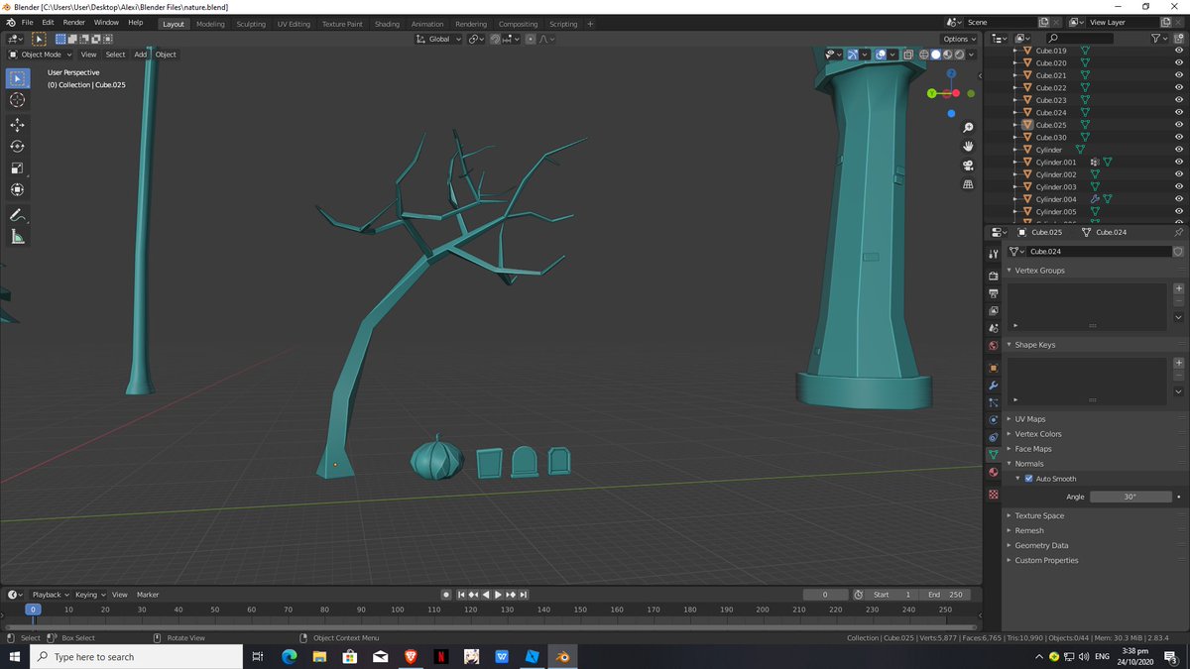Switch to the Sculpting workspace tab

[251, 24]
